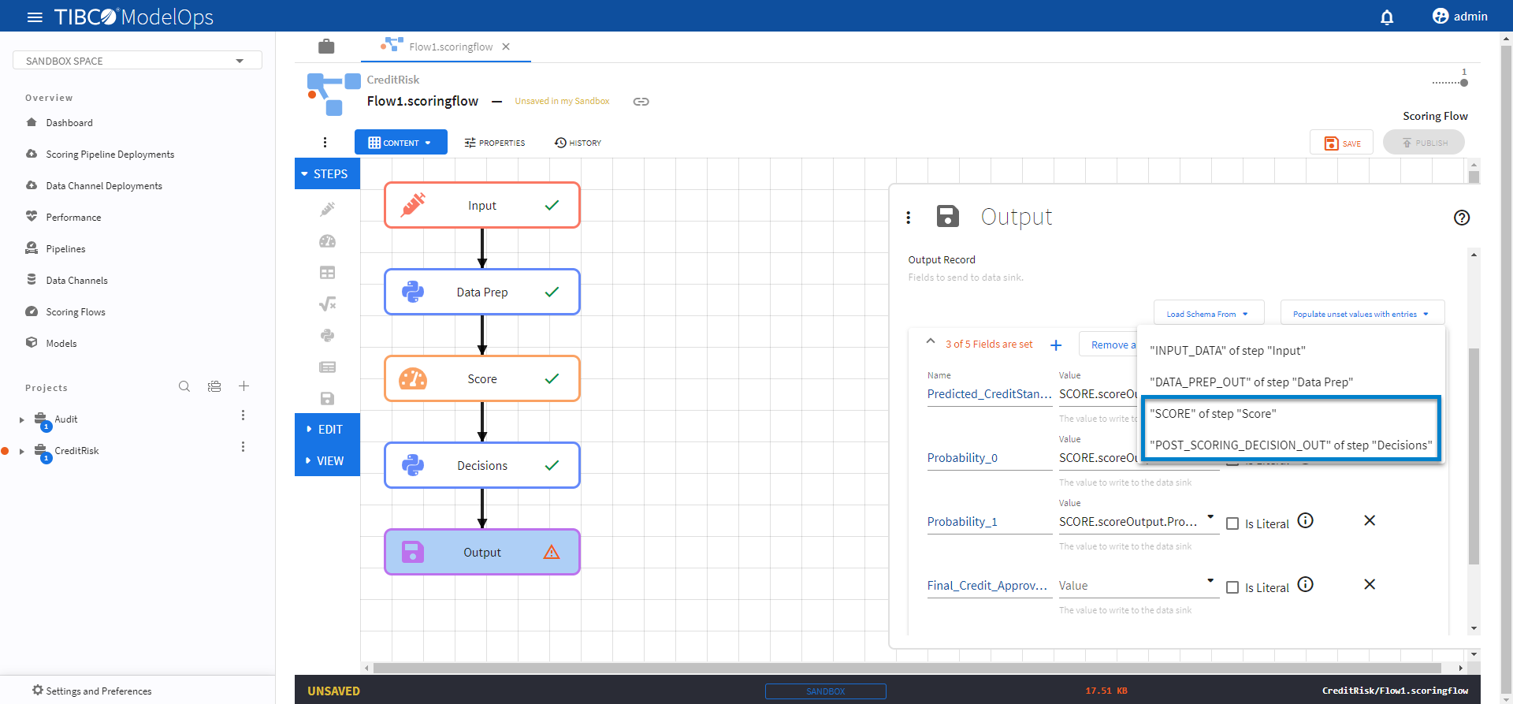
Task: Click the canvas horizontal scrollbar
Action: point(907,668)
